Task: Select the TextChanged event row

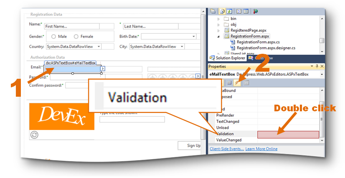Action: coord(266,121)
